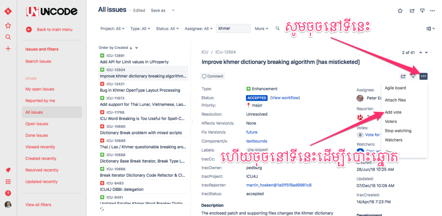Screen dimensions: 442x216
Task: Select issue ICU-11973 in list
Action: click(x=143, y=102)
